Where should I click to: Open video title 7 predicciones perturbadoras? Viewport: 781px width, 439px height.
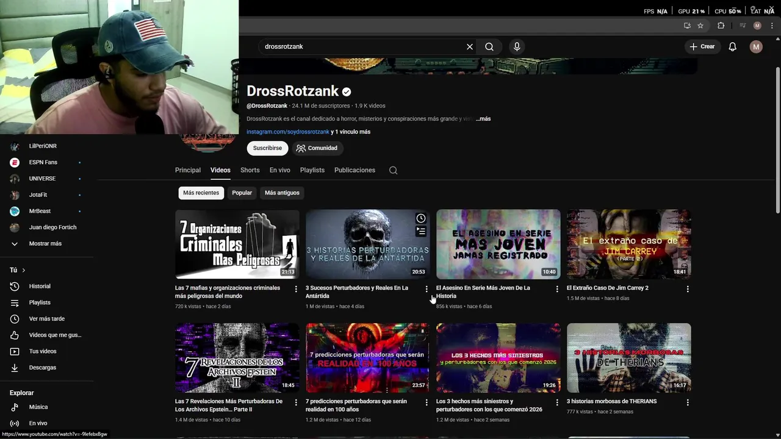click(356, 405)
